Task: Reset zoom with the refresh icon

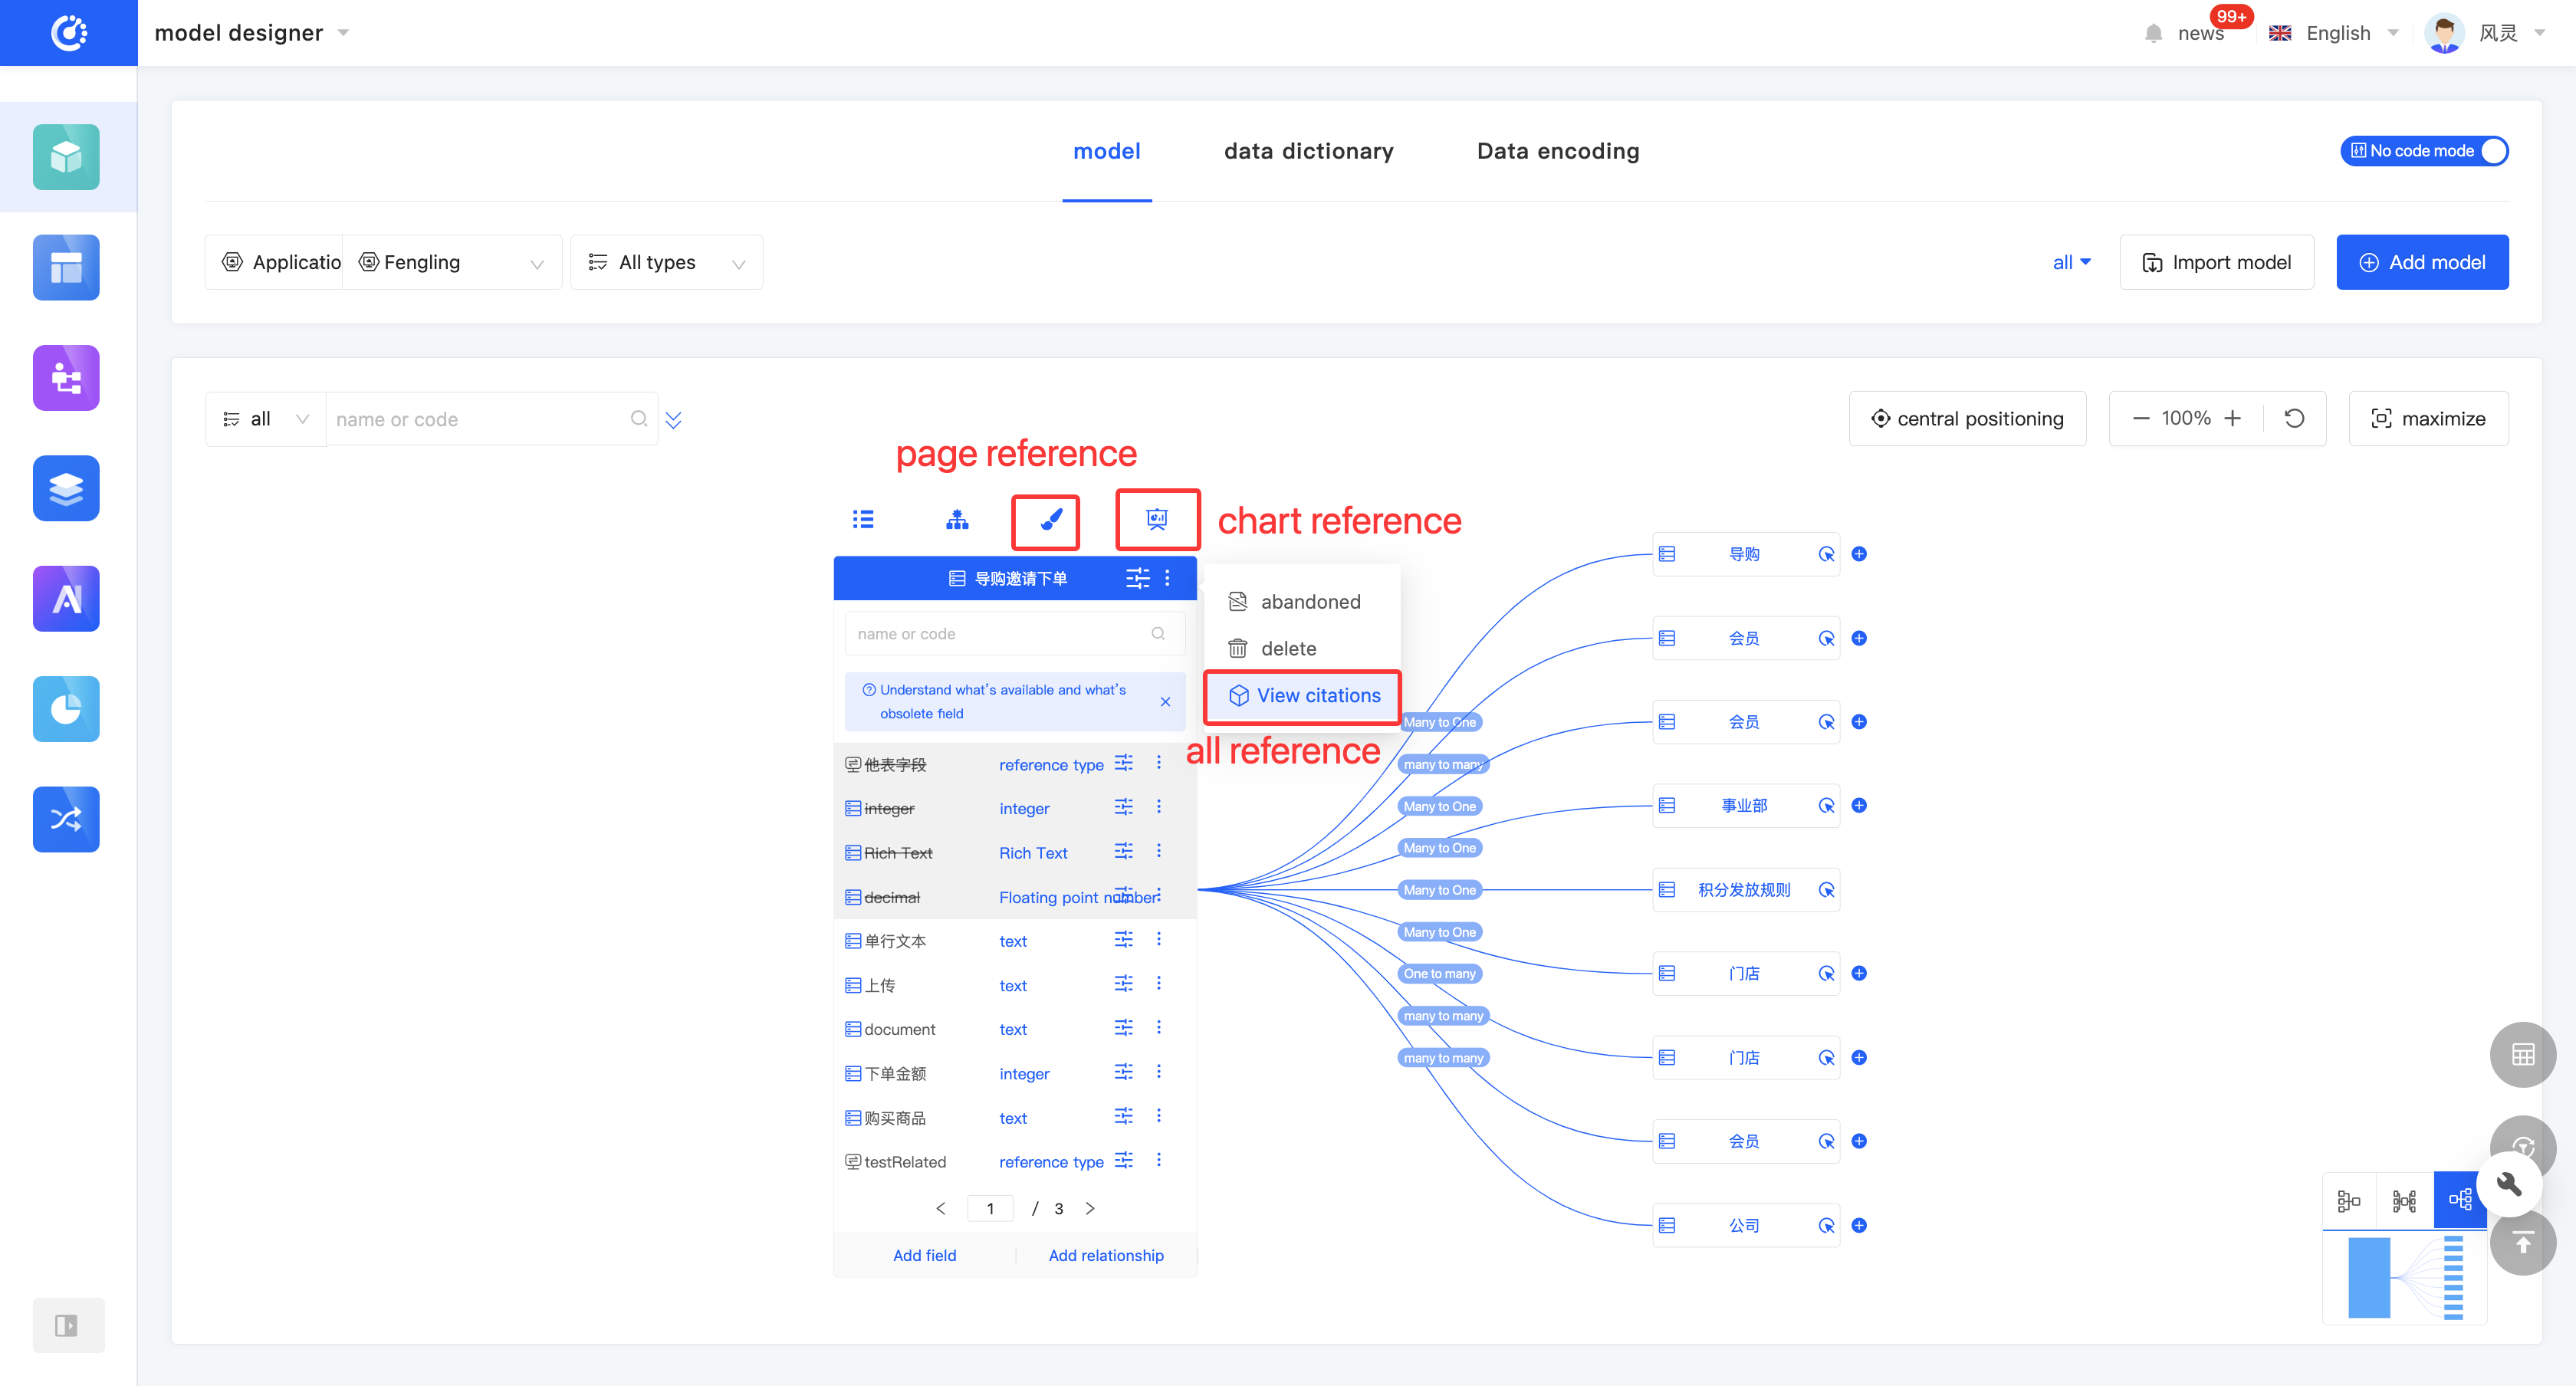Action: pyautogui.click(x=2294, y=418)
